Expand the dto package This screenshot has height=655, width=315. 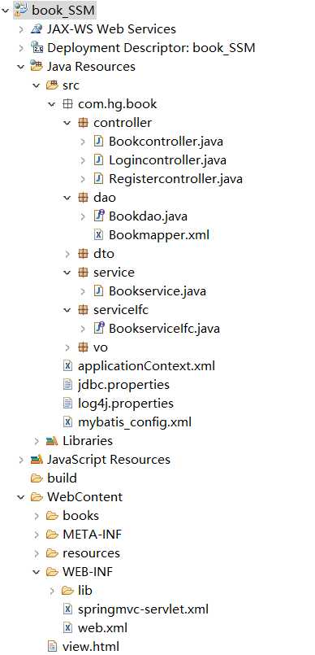click(x=67, y=254)
